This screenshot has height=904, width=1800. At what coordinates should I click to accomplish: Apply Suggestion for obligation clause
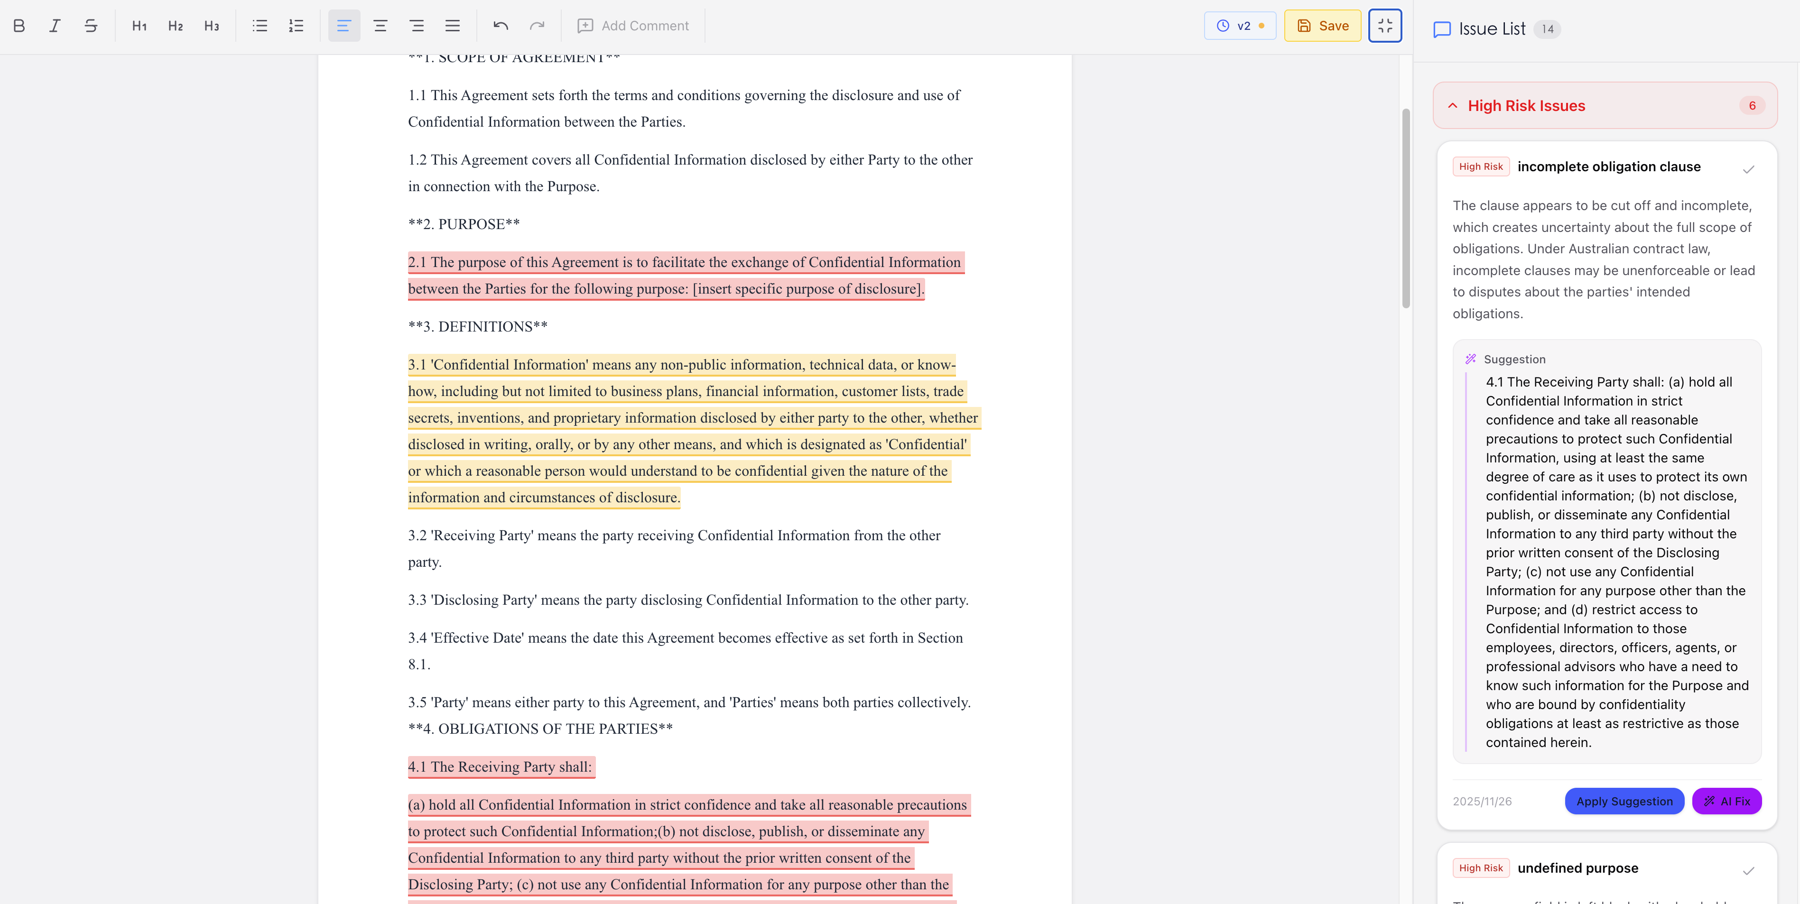[x=1624, y=801]
